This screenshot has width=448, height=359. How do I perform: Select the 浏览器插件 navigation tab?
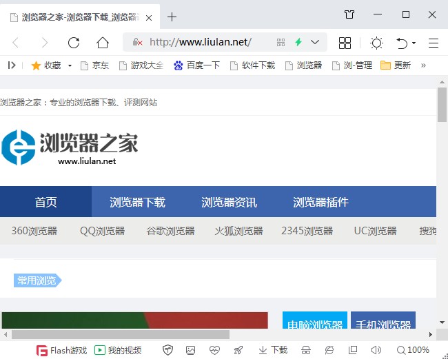pyautogui.click(x=320, y=202)
